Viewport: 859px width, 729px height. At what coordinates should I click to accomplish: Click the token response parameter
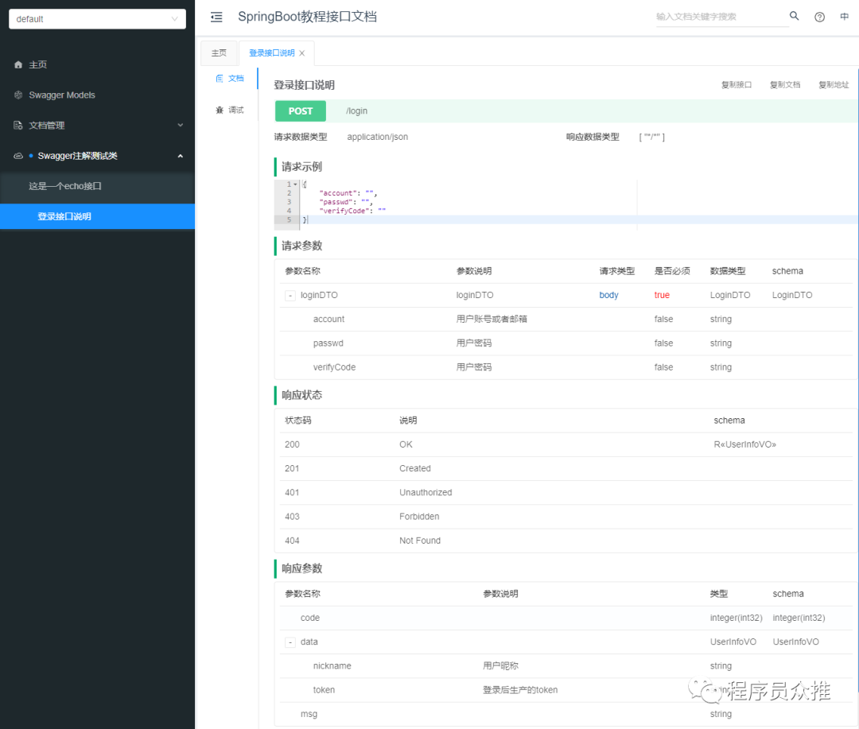point(324,690)
